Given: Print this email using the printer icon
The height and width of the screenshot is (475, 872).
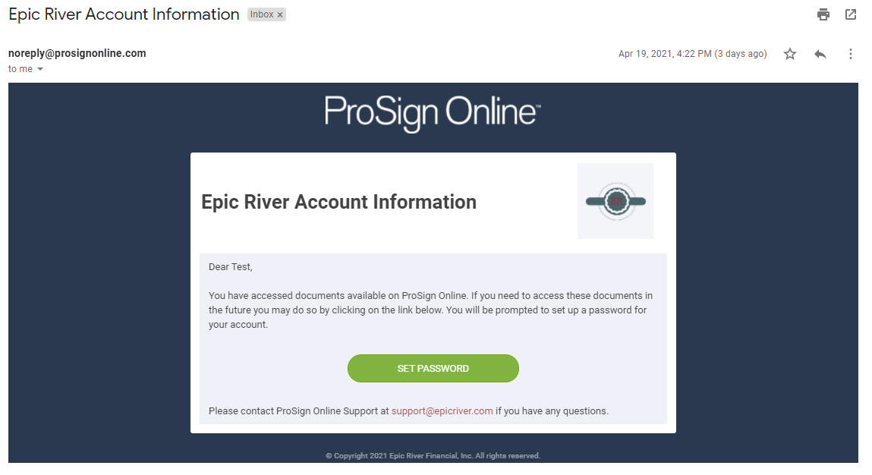Looking at the screenshot, I should pos(823,14).
